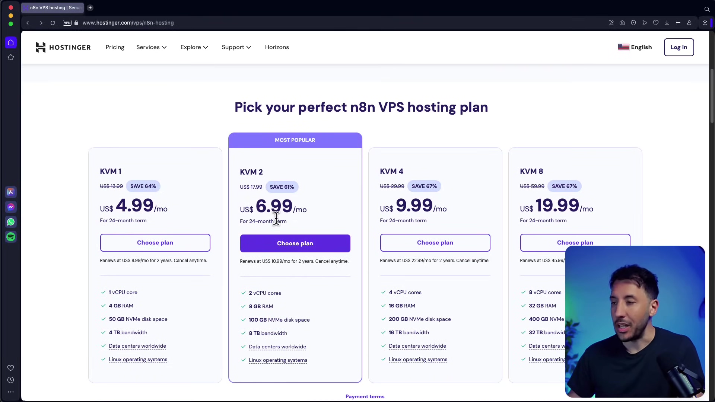This screenshot has height=402, width=715.
Task: Open the Payment terms link
Action: click(365, 397)
